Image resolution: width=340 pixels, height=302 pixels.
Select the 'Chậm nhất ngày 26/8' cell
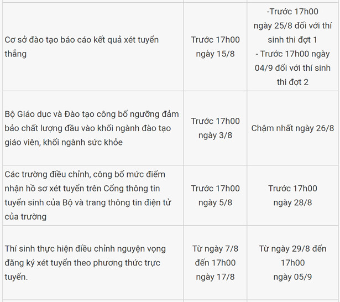point(292,128)
